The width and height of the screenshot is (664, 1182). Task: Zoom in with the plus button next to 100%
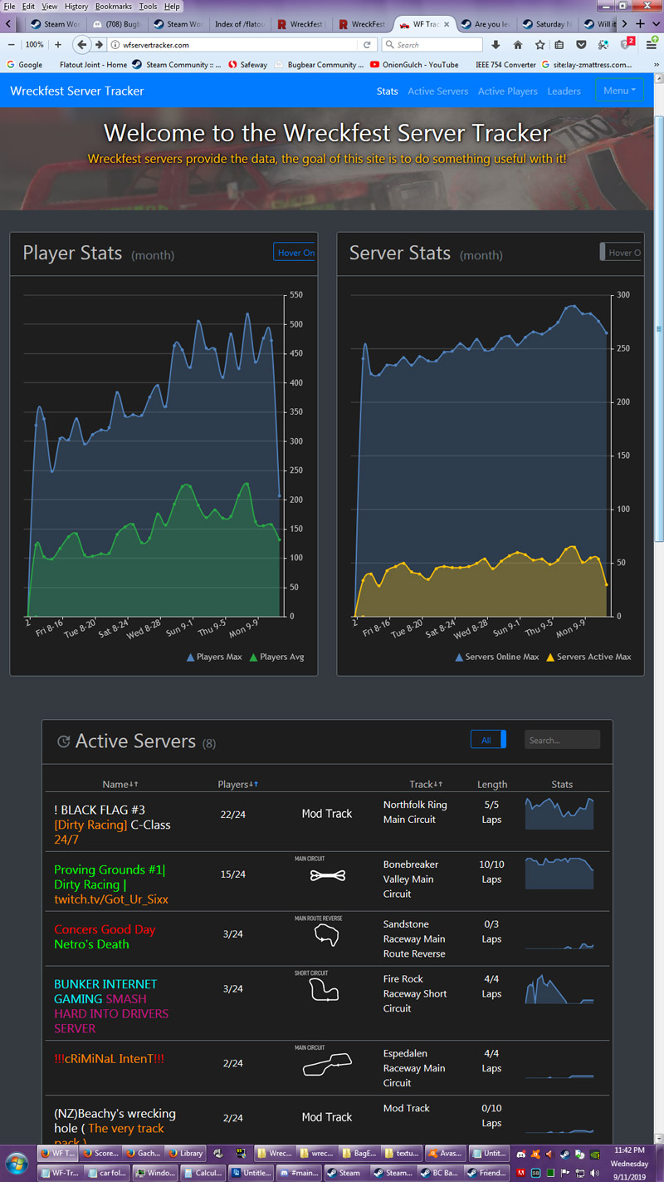coord(56,45)
